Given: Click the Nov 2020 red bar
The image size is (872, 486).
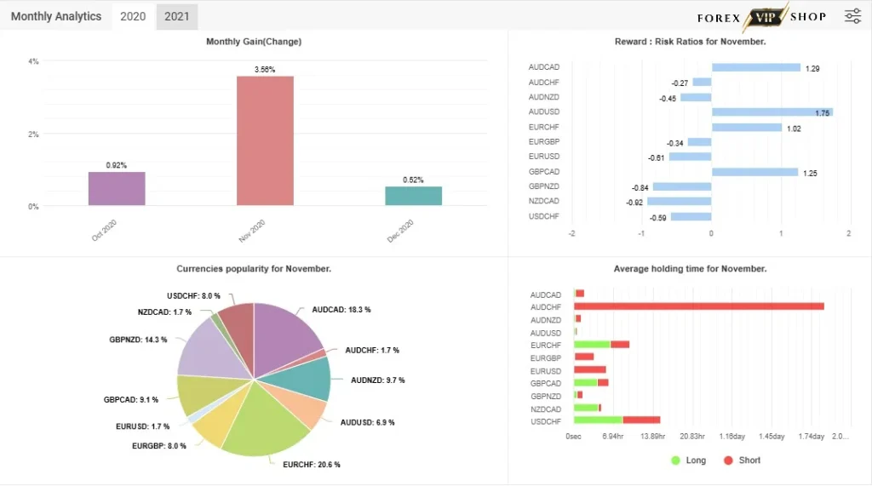Looking at the screenshot, I should tap(266, 140).
